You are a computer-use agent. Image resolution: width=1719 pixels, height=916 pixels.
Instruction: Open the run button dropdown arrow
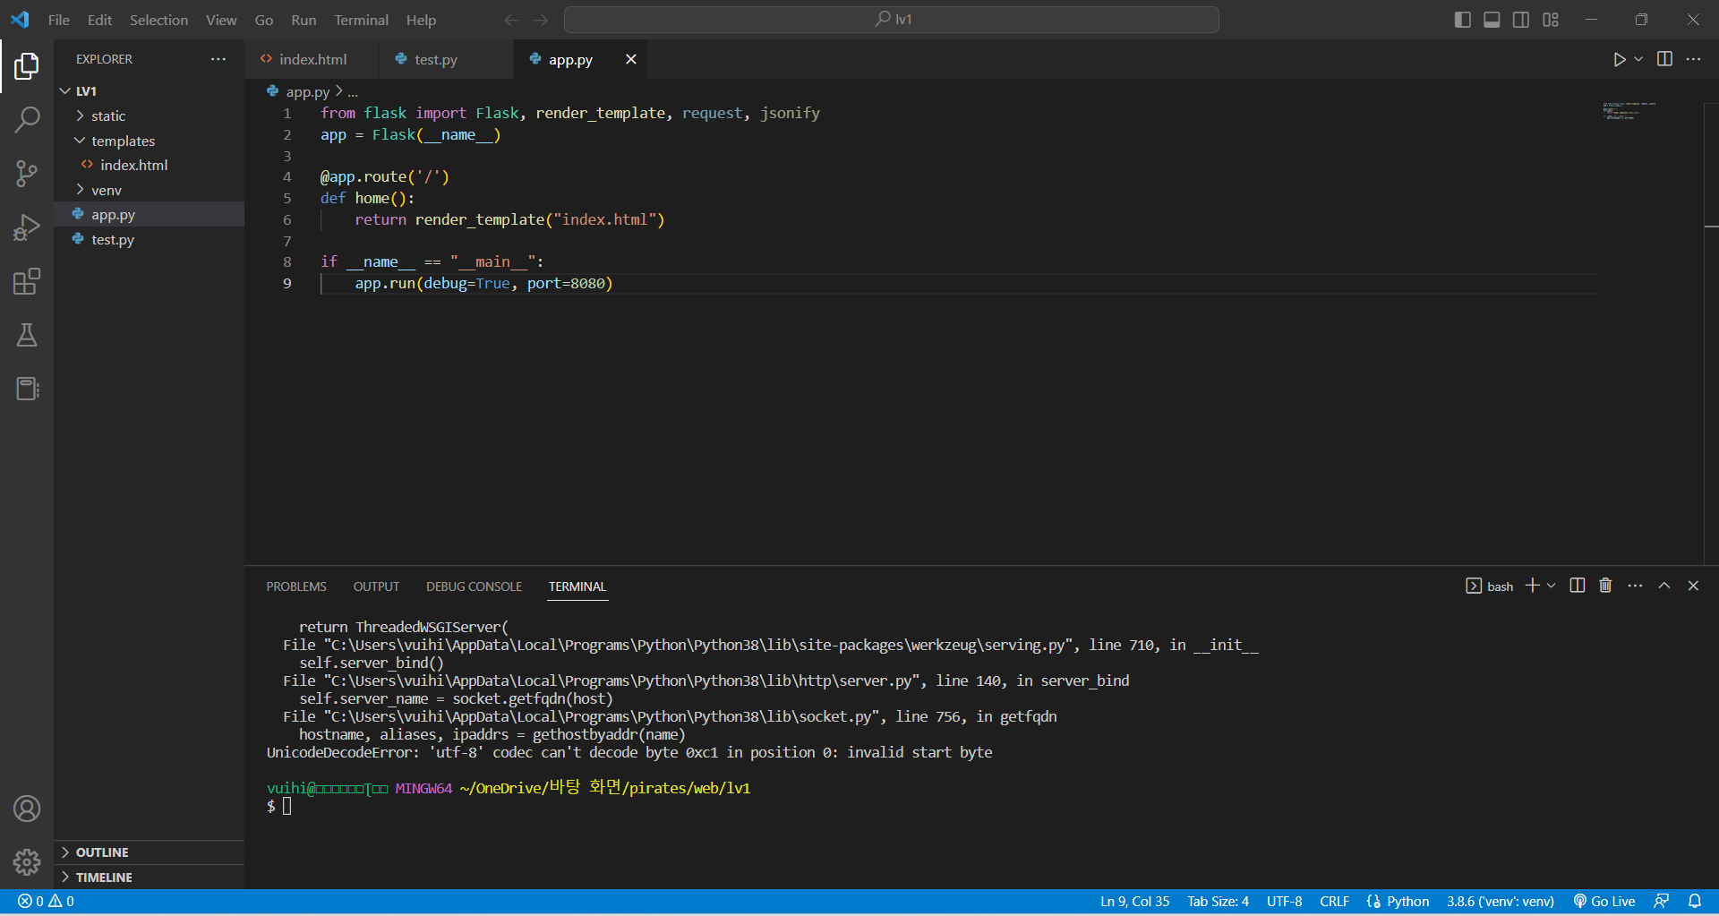click(x=1638, y=59)
